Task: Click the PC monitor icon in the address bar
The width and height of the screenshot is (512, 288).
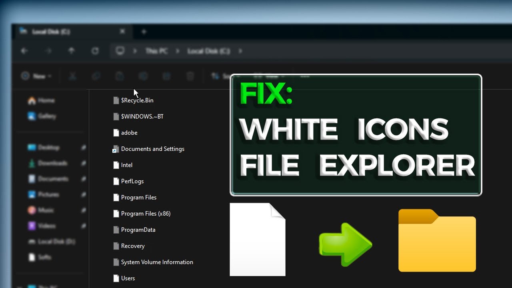Action: (x=120, y=51)
